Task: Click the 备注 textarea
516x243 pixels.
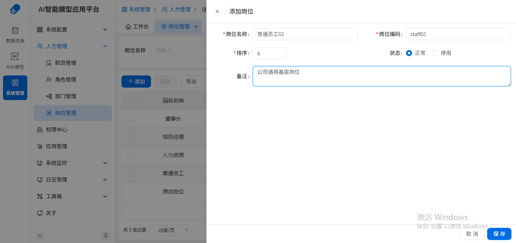Action: point(382,76)
